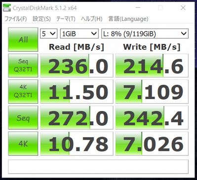The width and height of the screenshot is (197, 180).
Task: Select the Seq Q32T1 read result 236.0
Action: [77, 66]
